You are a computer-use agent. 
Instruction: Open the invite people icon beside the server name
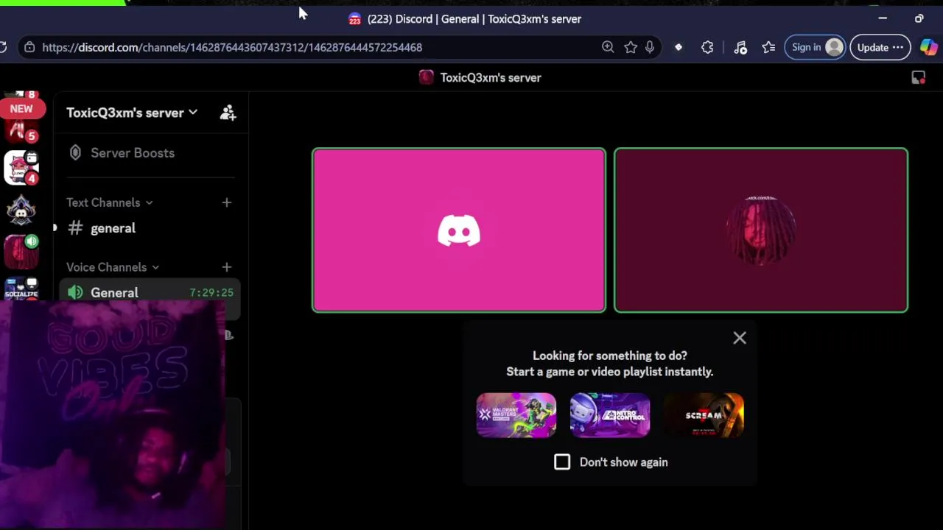click(228, 113)
